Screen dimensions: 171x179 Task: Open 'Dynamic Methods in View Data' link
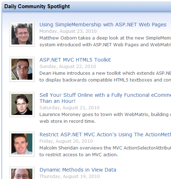[x=78, y=170]
